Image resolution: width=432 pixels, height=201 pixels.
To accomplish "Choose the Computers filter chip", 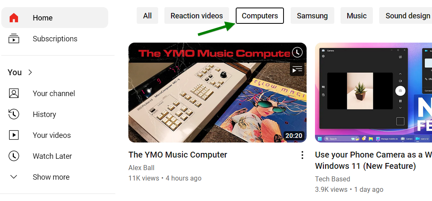I will click(x=260, y=15).
